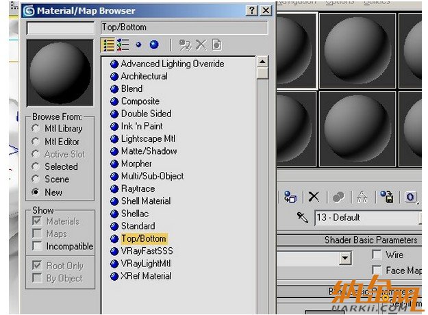The height and width of the screenshot is (315, 428).
Task: Toggle the Maps checkbox
Action: point(37,234)
